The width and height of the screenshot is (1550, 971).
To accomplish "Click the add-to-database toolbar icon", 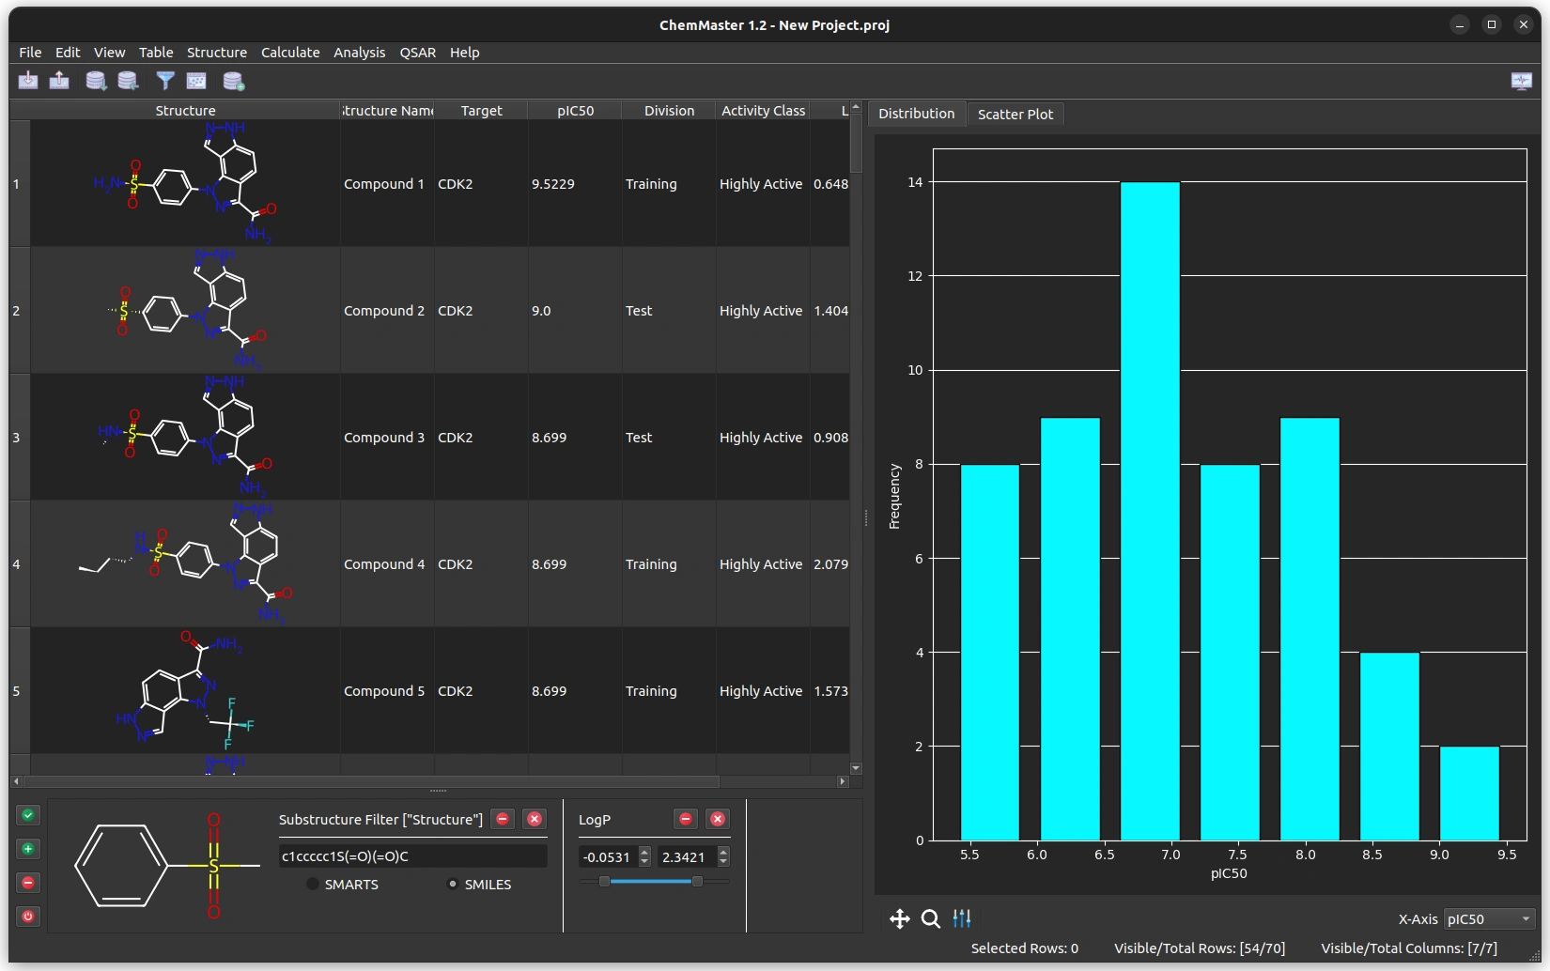I will (x=234, y=81).
